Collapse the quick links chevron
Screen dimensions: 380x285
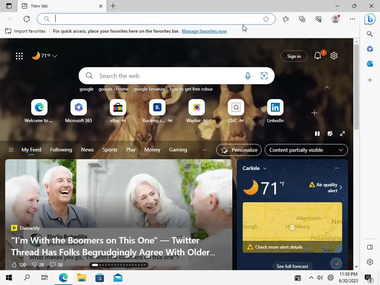pos(327,88)
